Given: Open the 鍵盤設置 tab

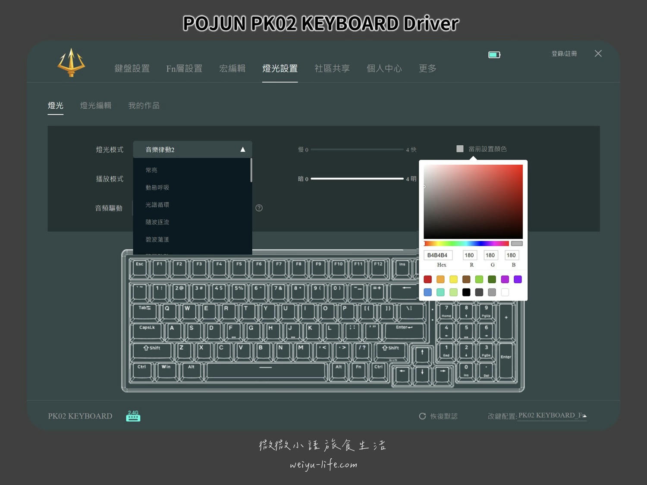Looking at the screenshot, I should coord(132,69).
